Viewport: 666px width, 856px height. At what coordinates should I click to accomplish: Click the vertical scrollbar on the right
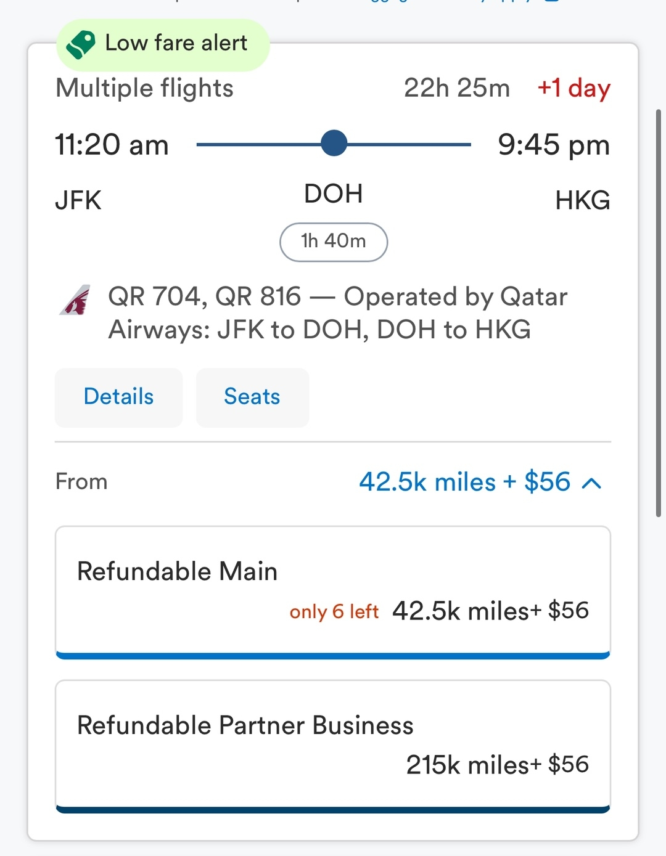pyautogui.click(x=659, y=313)
